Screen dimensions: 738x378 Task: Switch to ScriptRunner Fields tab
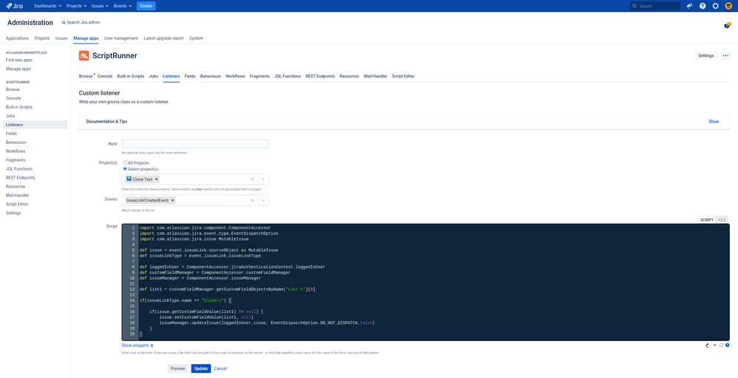click(190, 76)
